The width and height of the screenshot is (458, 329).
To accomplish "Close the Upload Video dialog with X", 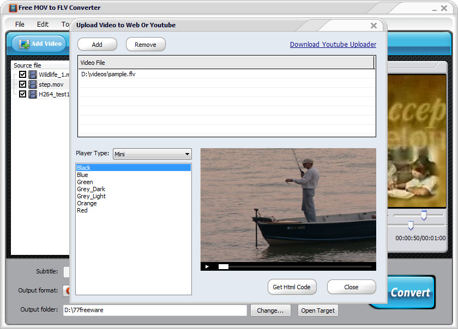I will pos(373,26).
